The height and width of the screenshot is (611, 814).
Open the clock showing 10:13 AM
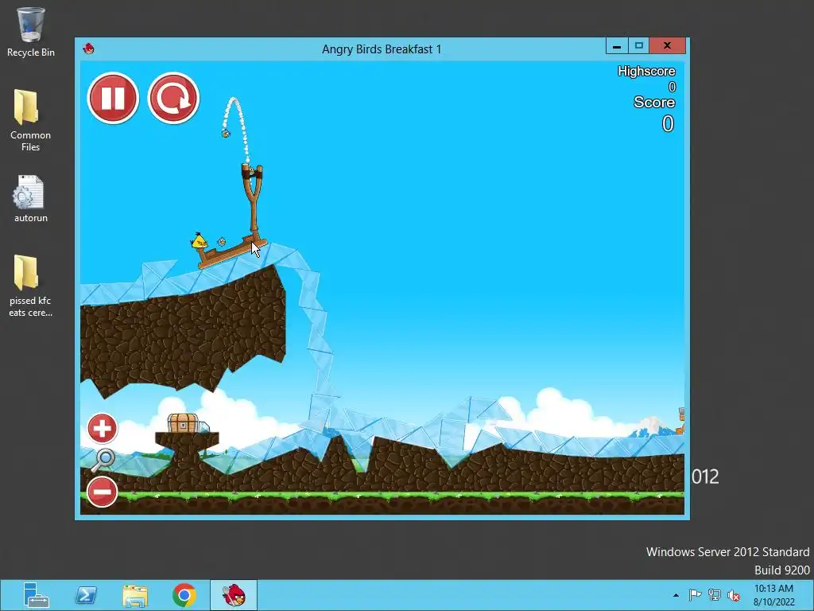click(x=773, y=595)
